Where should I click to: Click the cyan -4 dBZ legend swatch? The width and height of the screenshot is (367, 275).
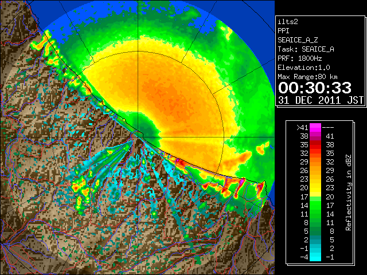(x=315, y=257)
